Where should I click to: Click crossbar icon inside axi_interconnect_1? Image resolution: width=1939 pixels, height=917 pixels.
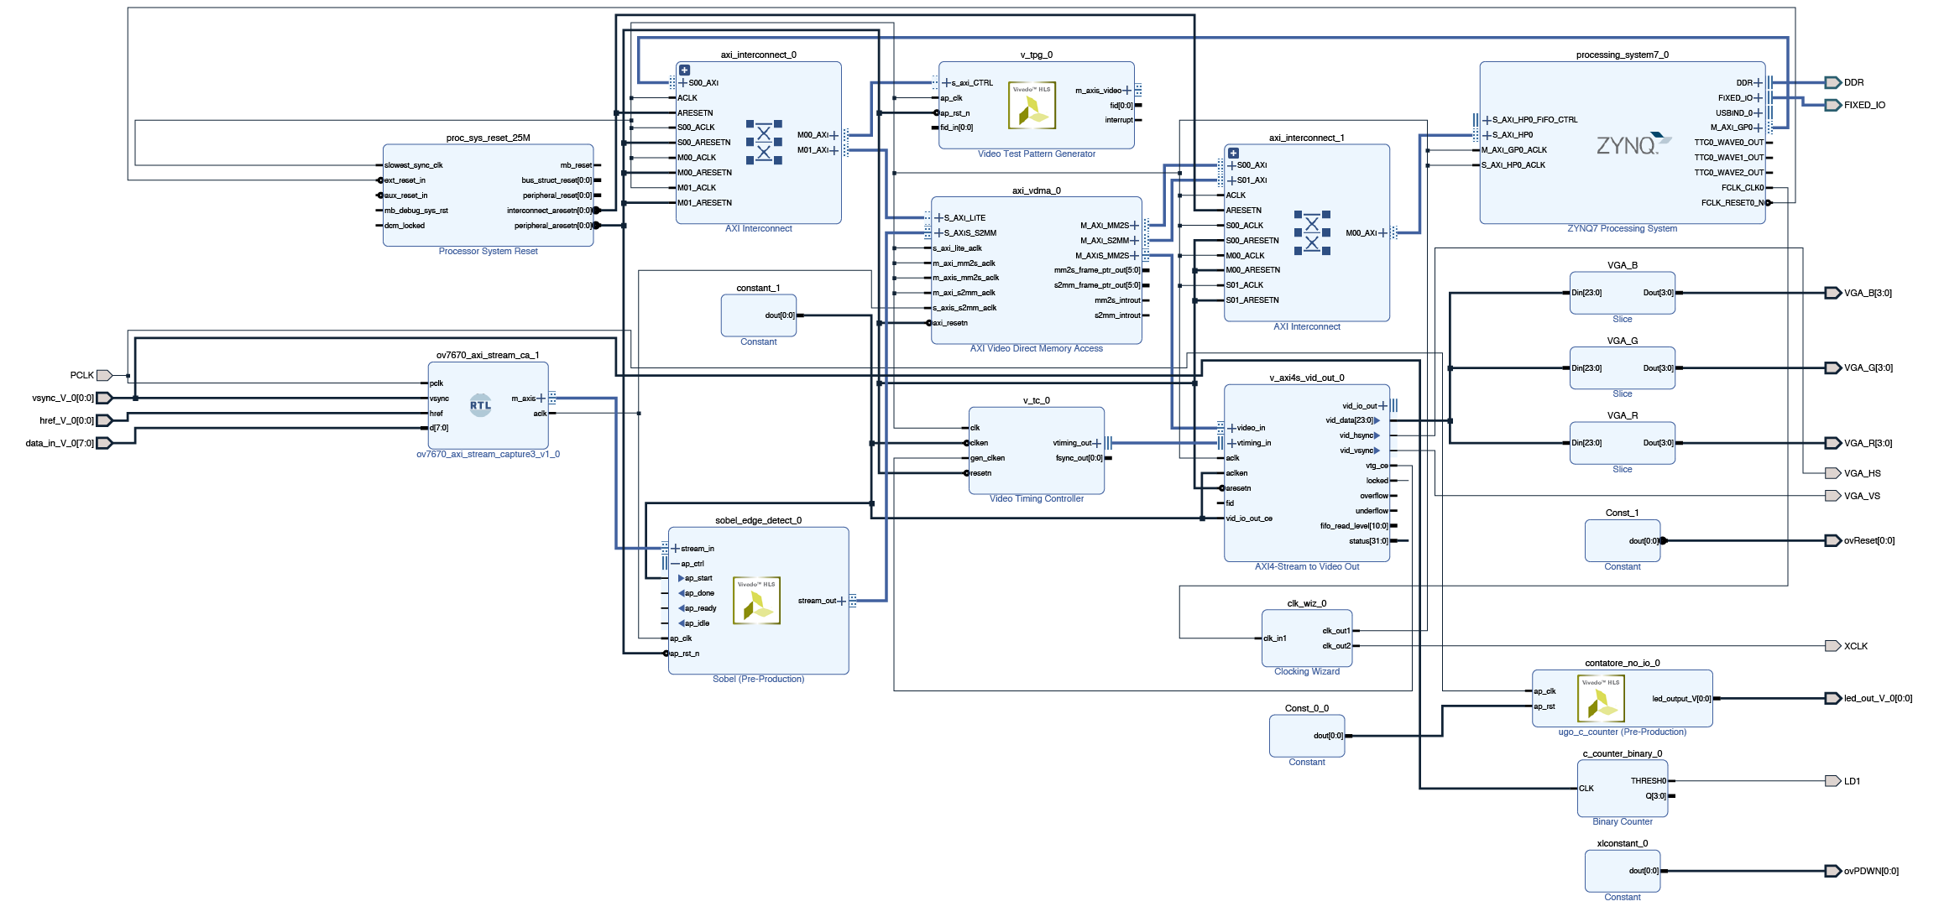click(1312, 233)
